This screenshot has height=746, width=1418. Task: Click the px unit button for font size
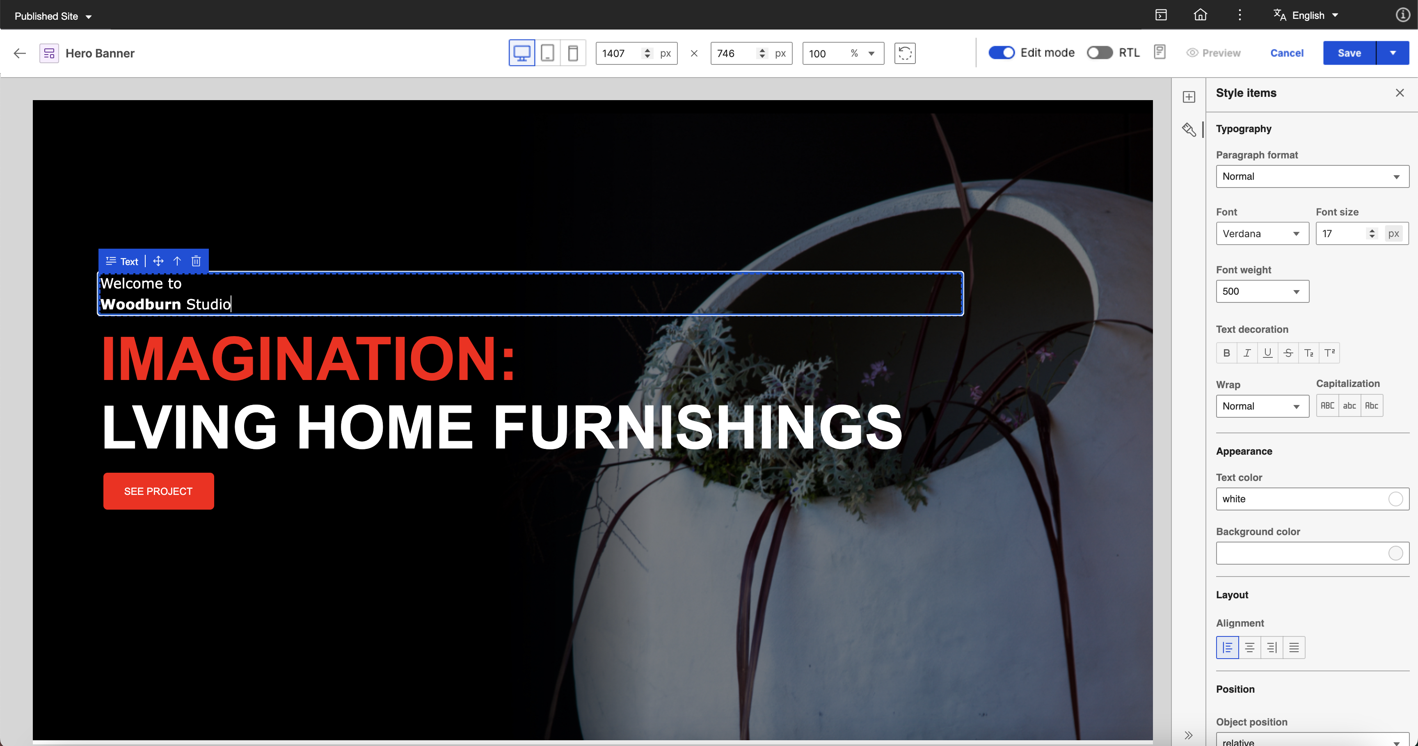click(x=1393, y=233)
